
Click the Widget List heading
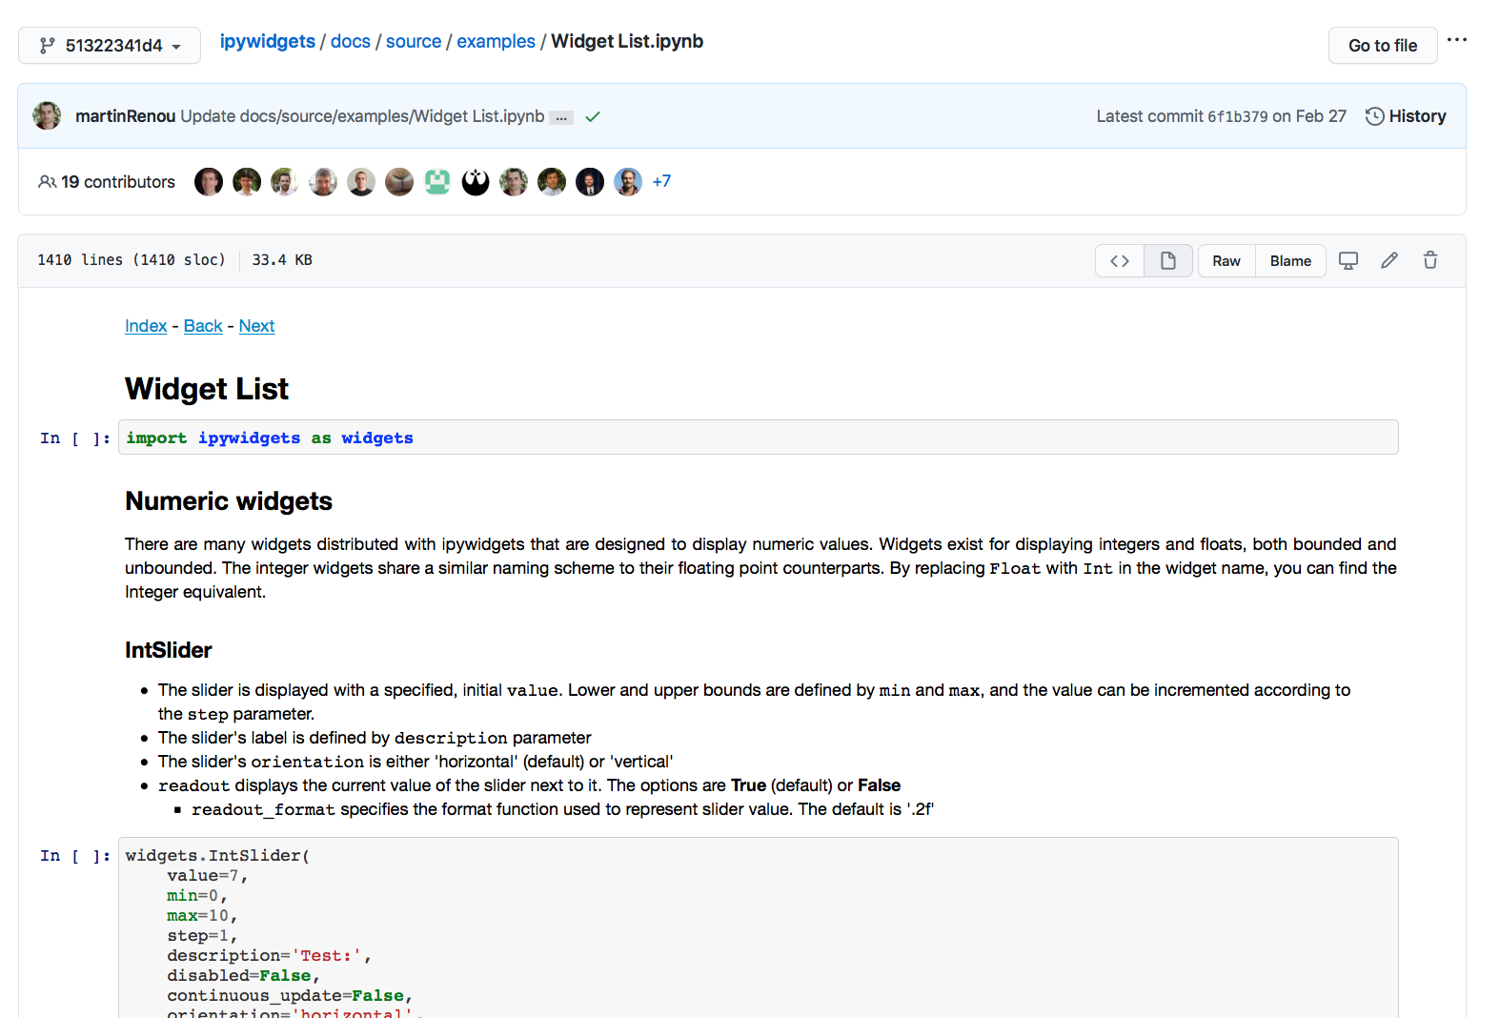tap(207, 389)
